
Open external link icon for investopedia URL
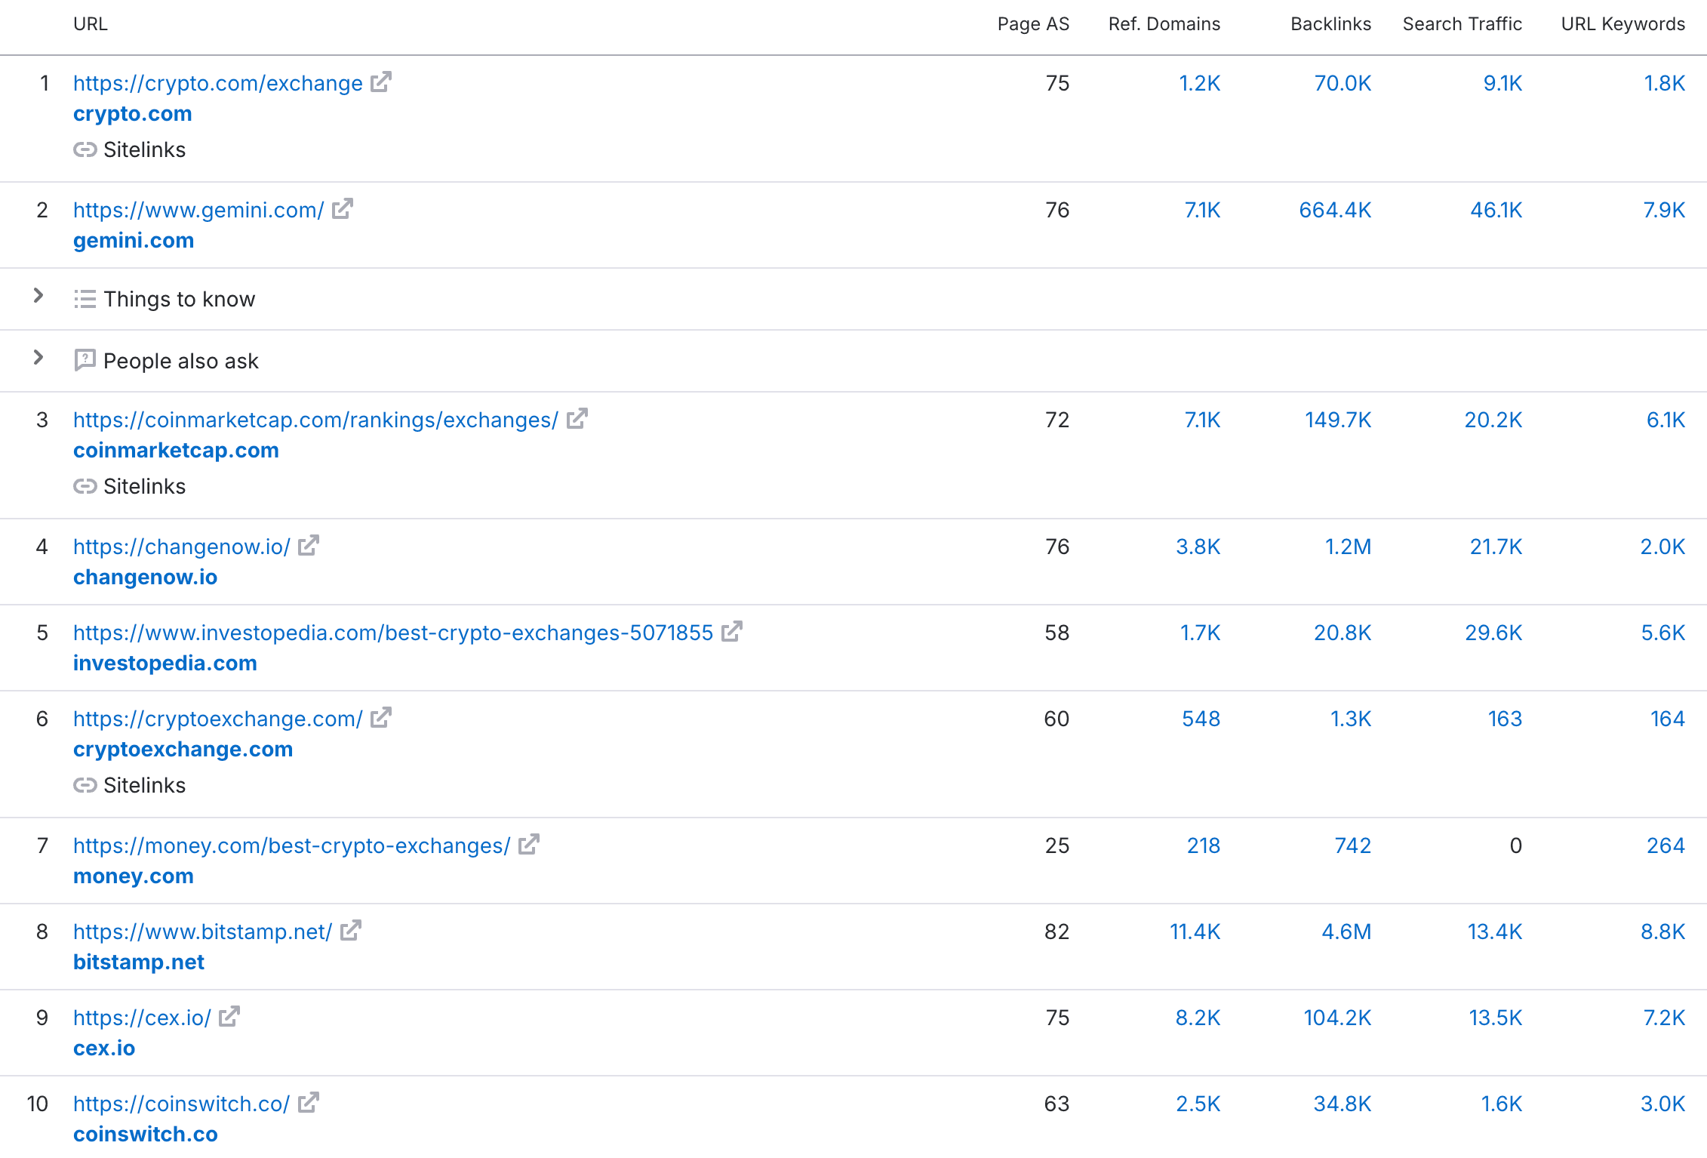[x=732, y=631]
